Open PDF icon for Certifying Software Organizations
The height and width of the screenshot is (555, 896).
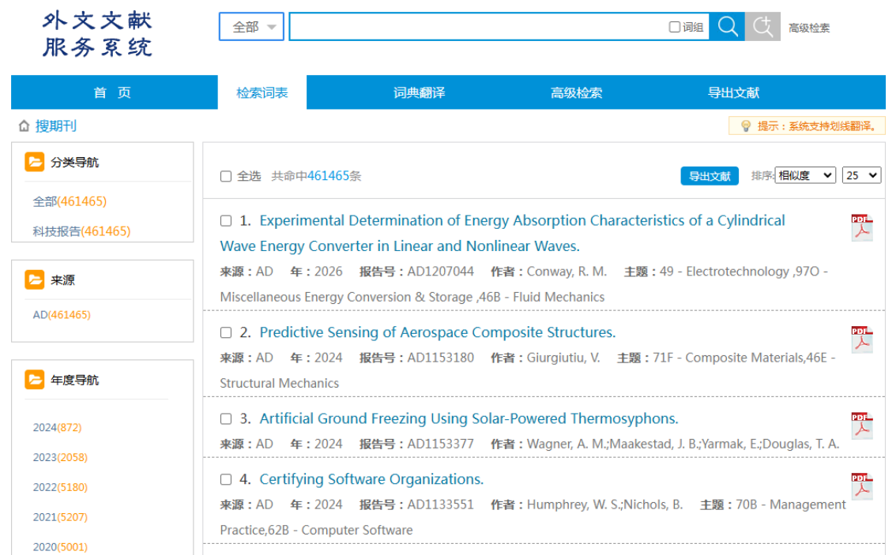[862, 486]
